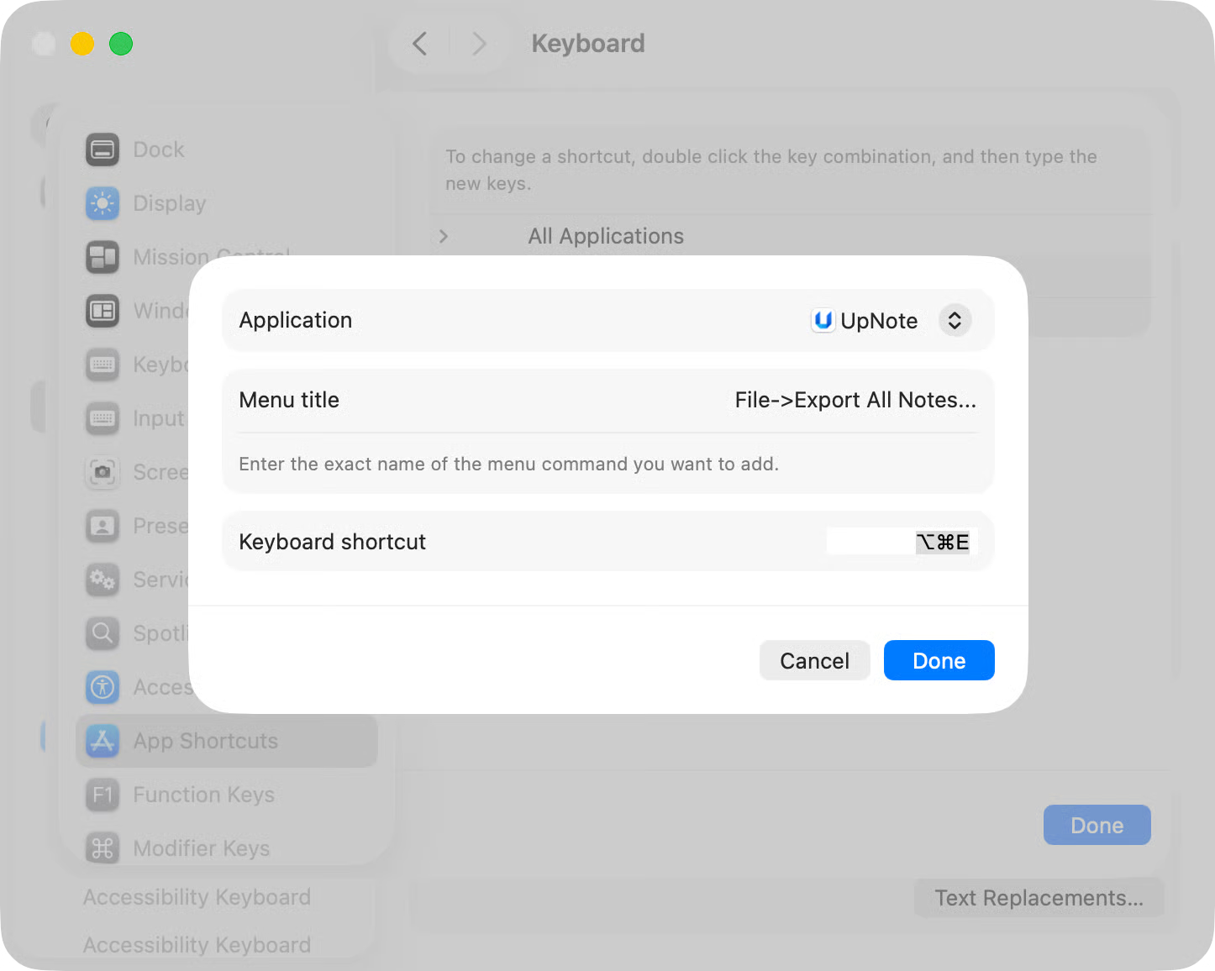Go forward with the right chevron
The image size is (1215, 971).
pyautogui.click(x=479, y=44)
